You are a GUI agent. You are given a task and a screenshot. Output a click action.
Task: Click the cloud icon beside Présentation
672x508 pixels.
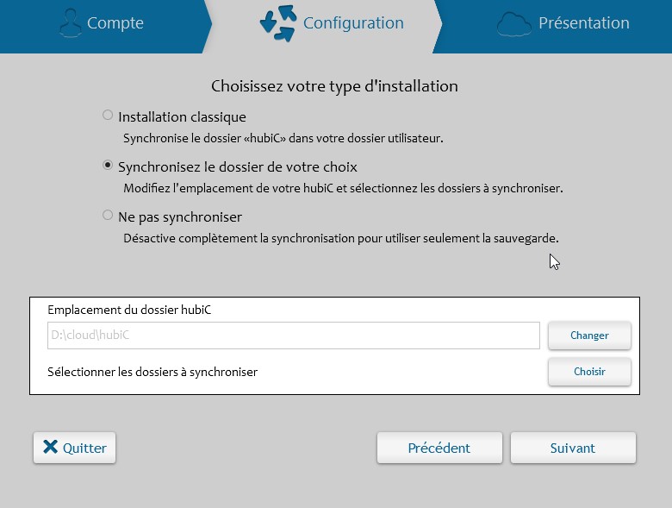point(513,24)
